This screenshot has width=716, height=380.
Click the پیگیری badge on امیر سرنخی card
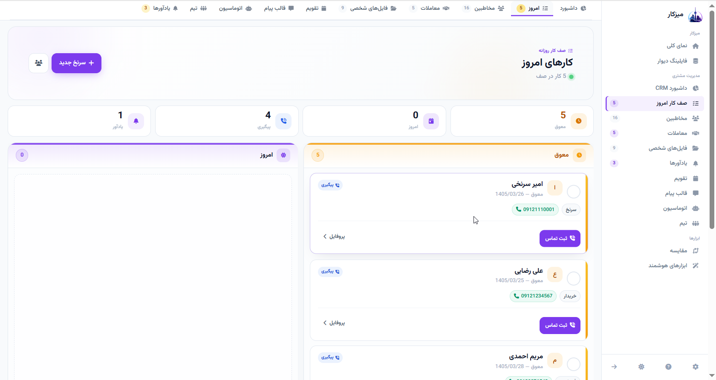tap(330, 185)
